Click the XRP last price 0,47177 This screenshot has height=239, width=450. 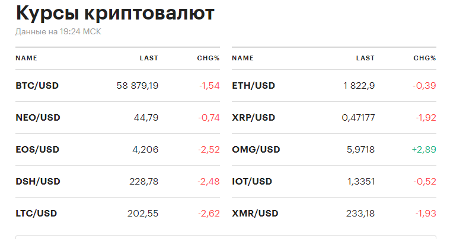[358, 118]
